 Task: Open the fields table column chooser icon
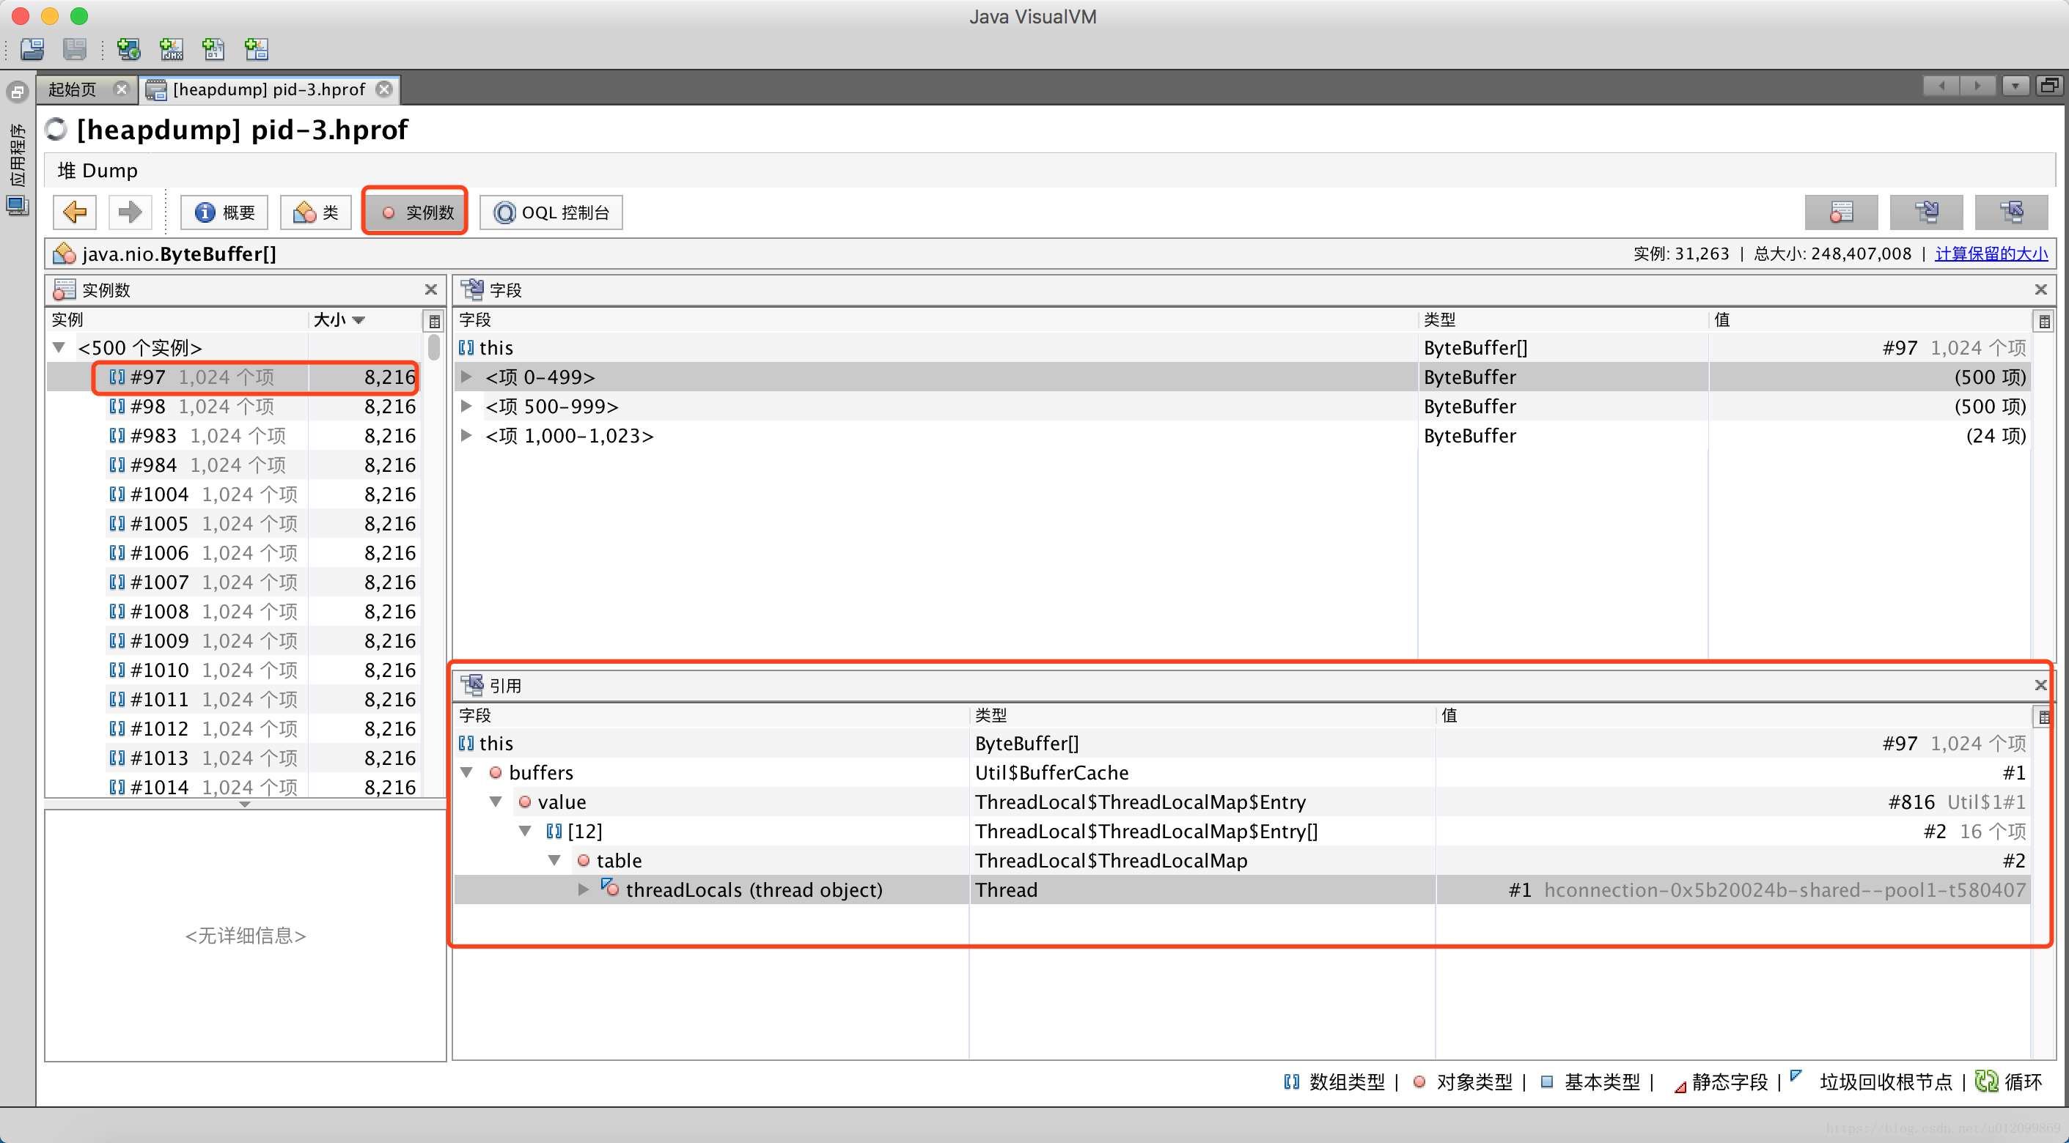(2044, 321)
